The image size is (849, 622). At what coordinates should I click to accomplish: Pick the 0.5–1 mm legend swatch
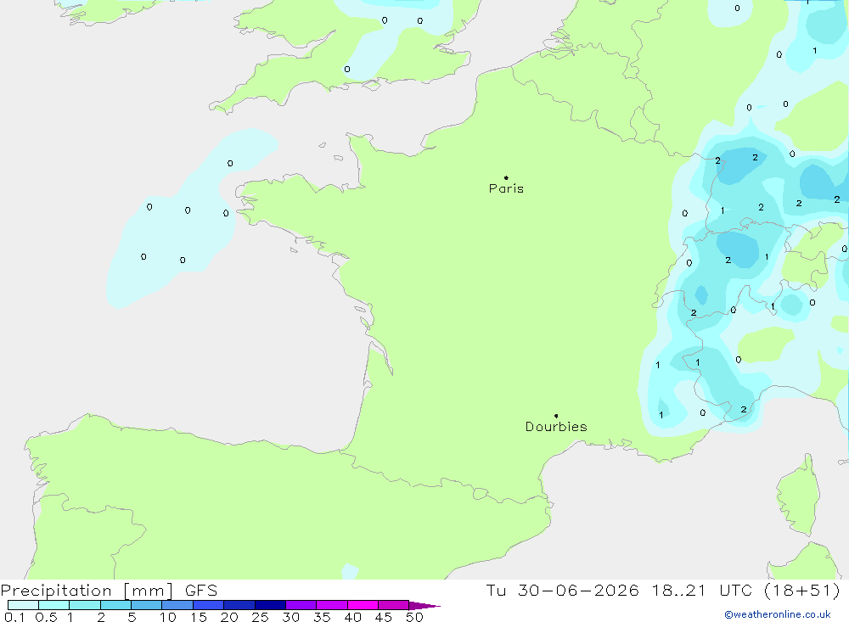point(54,605)
